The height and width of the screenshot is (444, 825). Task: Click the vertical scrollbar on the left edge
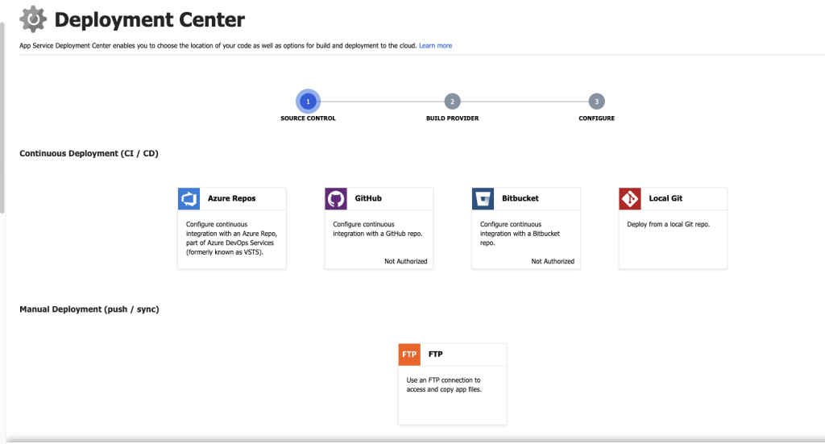2,121
